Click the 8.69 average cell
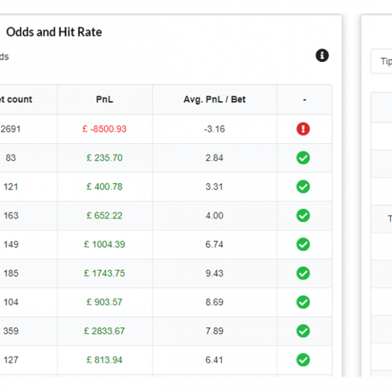 [214, 302]
